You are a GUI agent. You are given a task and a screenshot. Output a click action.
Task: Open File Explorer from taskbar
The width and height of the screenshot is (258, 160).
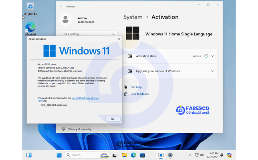pyautogui.click(x=124, y=155)
